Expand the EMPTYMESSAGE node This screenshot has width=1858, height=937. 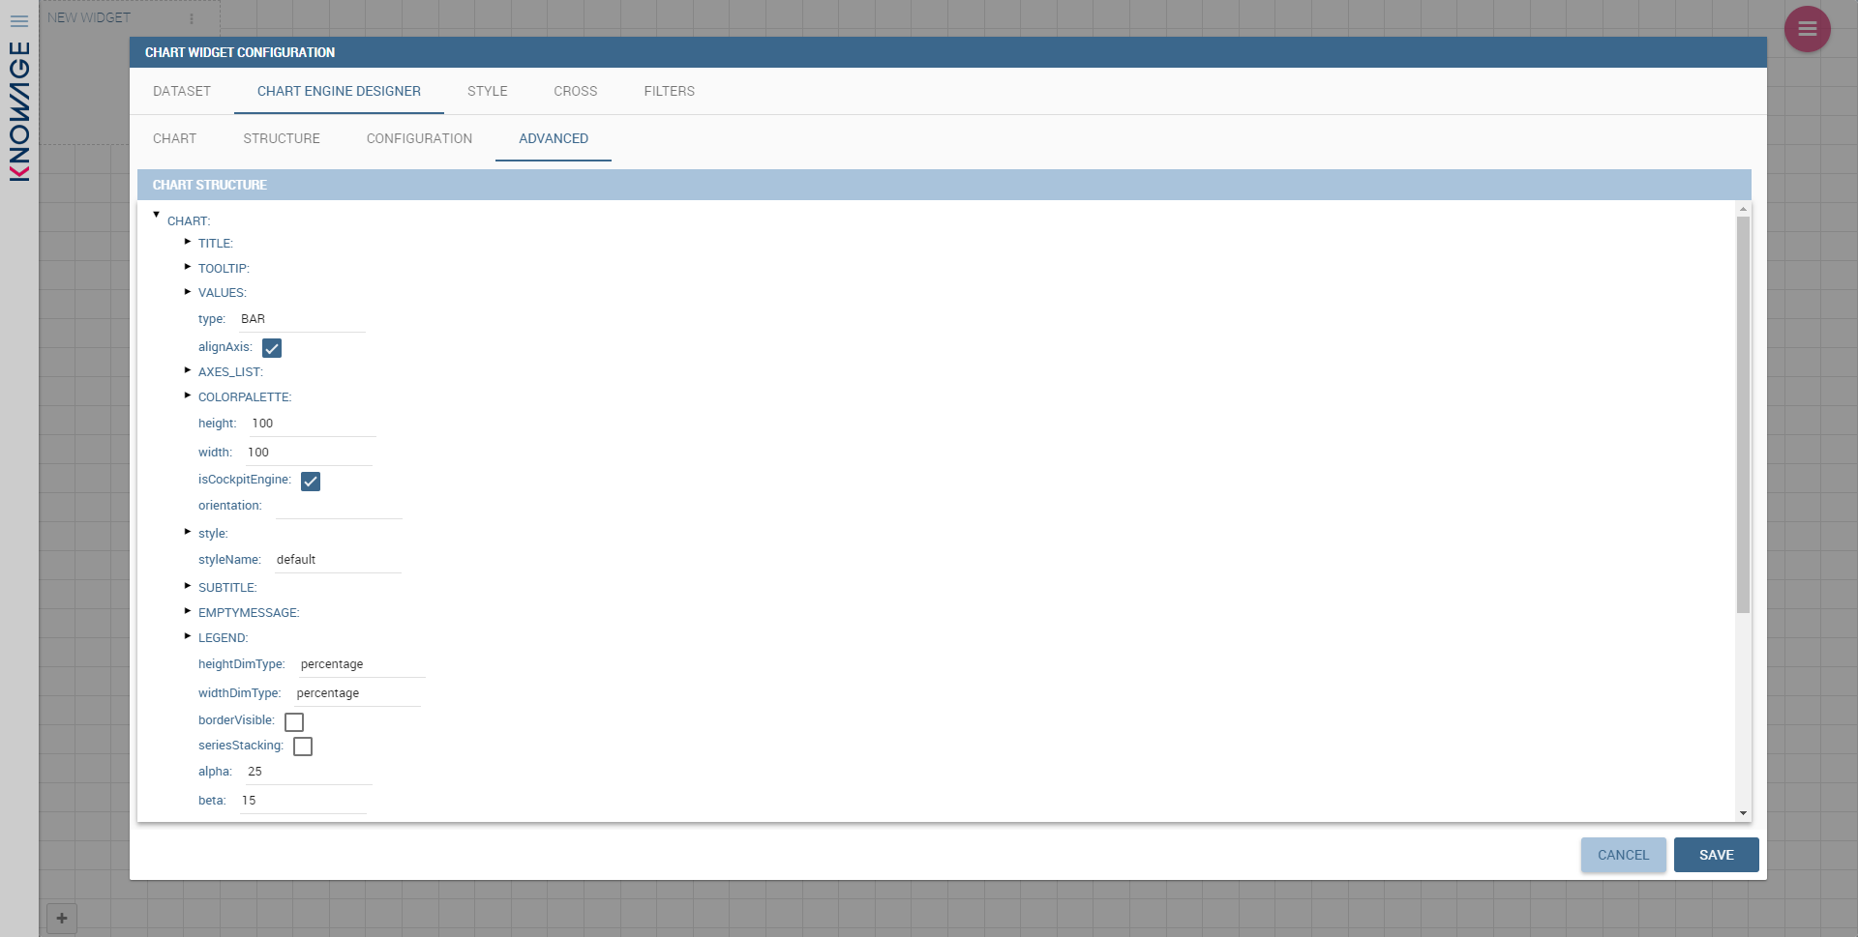click(x=188, y=611)
